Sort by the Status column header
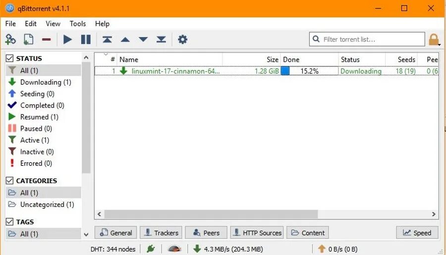 coord(362,59)
